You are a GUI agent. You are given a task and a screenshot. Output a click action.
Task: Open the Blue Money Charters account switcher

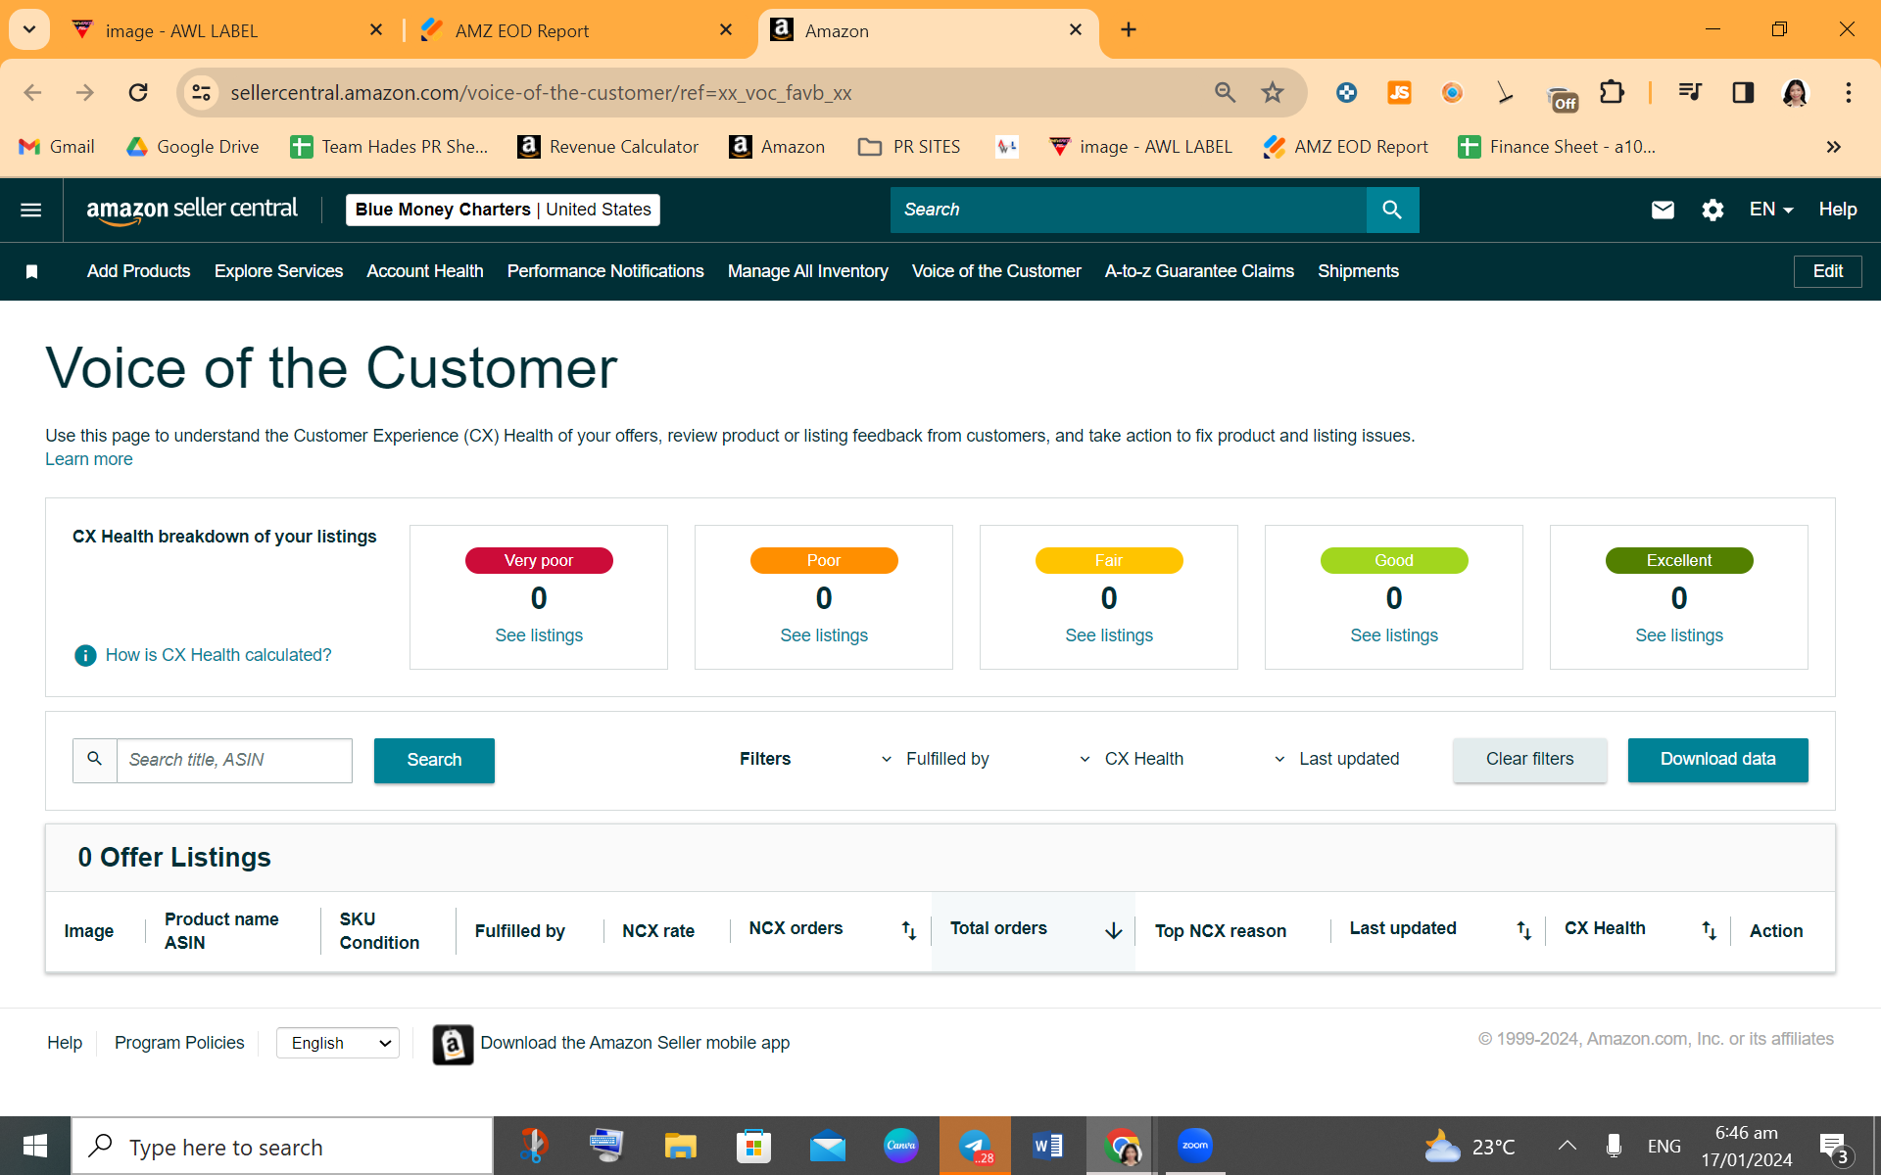pyautogui.click(x=503, y=210)
